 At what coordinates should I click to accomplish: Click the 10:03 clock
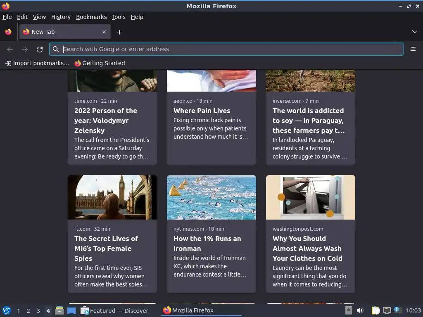click(x=413, y=310)
